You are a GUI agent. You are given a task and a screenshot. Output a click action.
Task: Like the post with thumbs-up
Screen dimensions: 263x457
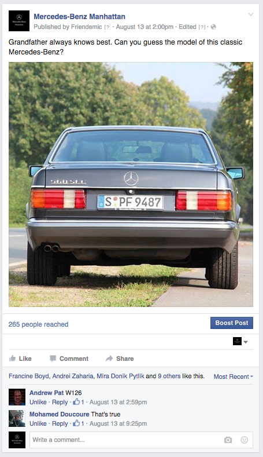coord(20,359)
